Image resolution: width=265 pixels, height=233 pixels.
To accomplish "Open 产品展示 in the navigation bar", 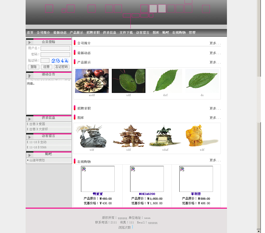I will pyautogui.click(x=76, y=33).
